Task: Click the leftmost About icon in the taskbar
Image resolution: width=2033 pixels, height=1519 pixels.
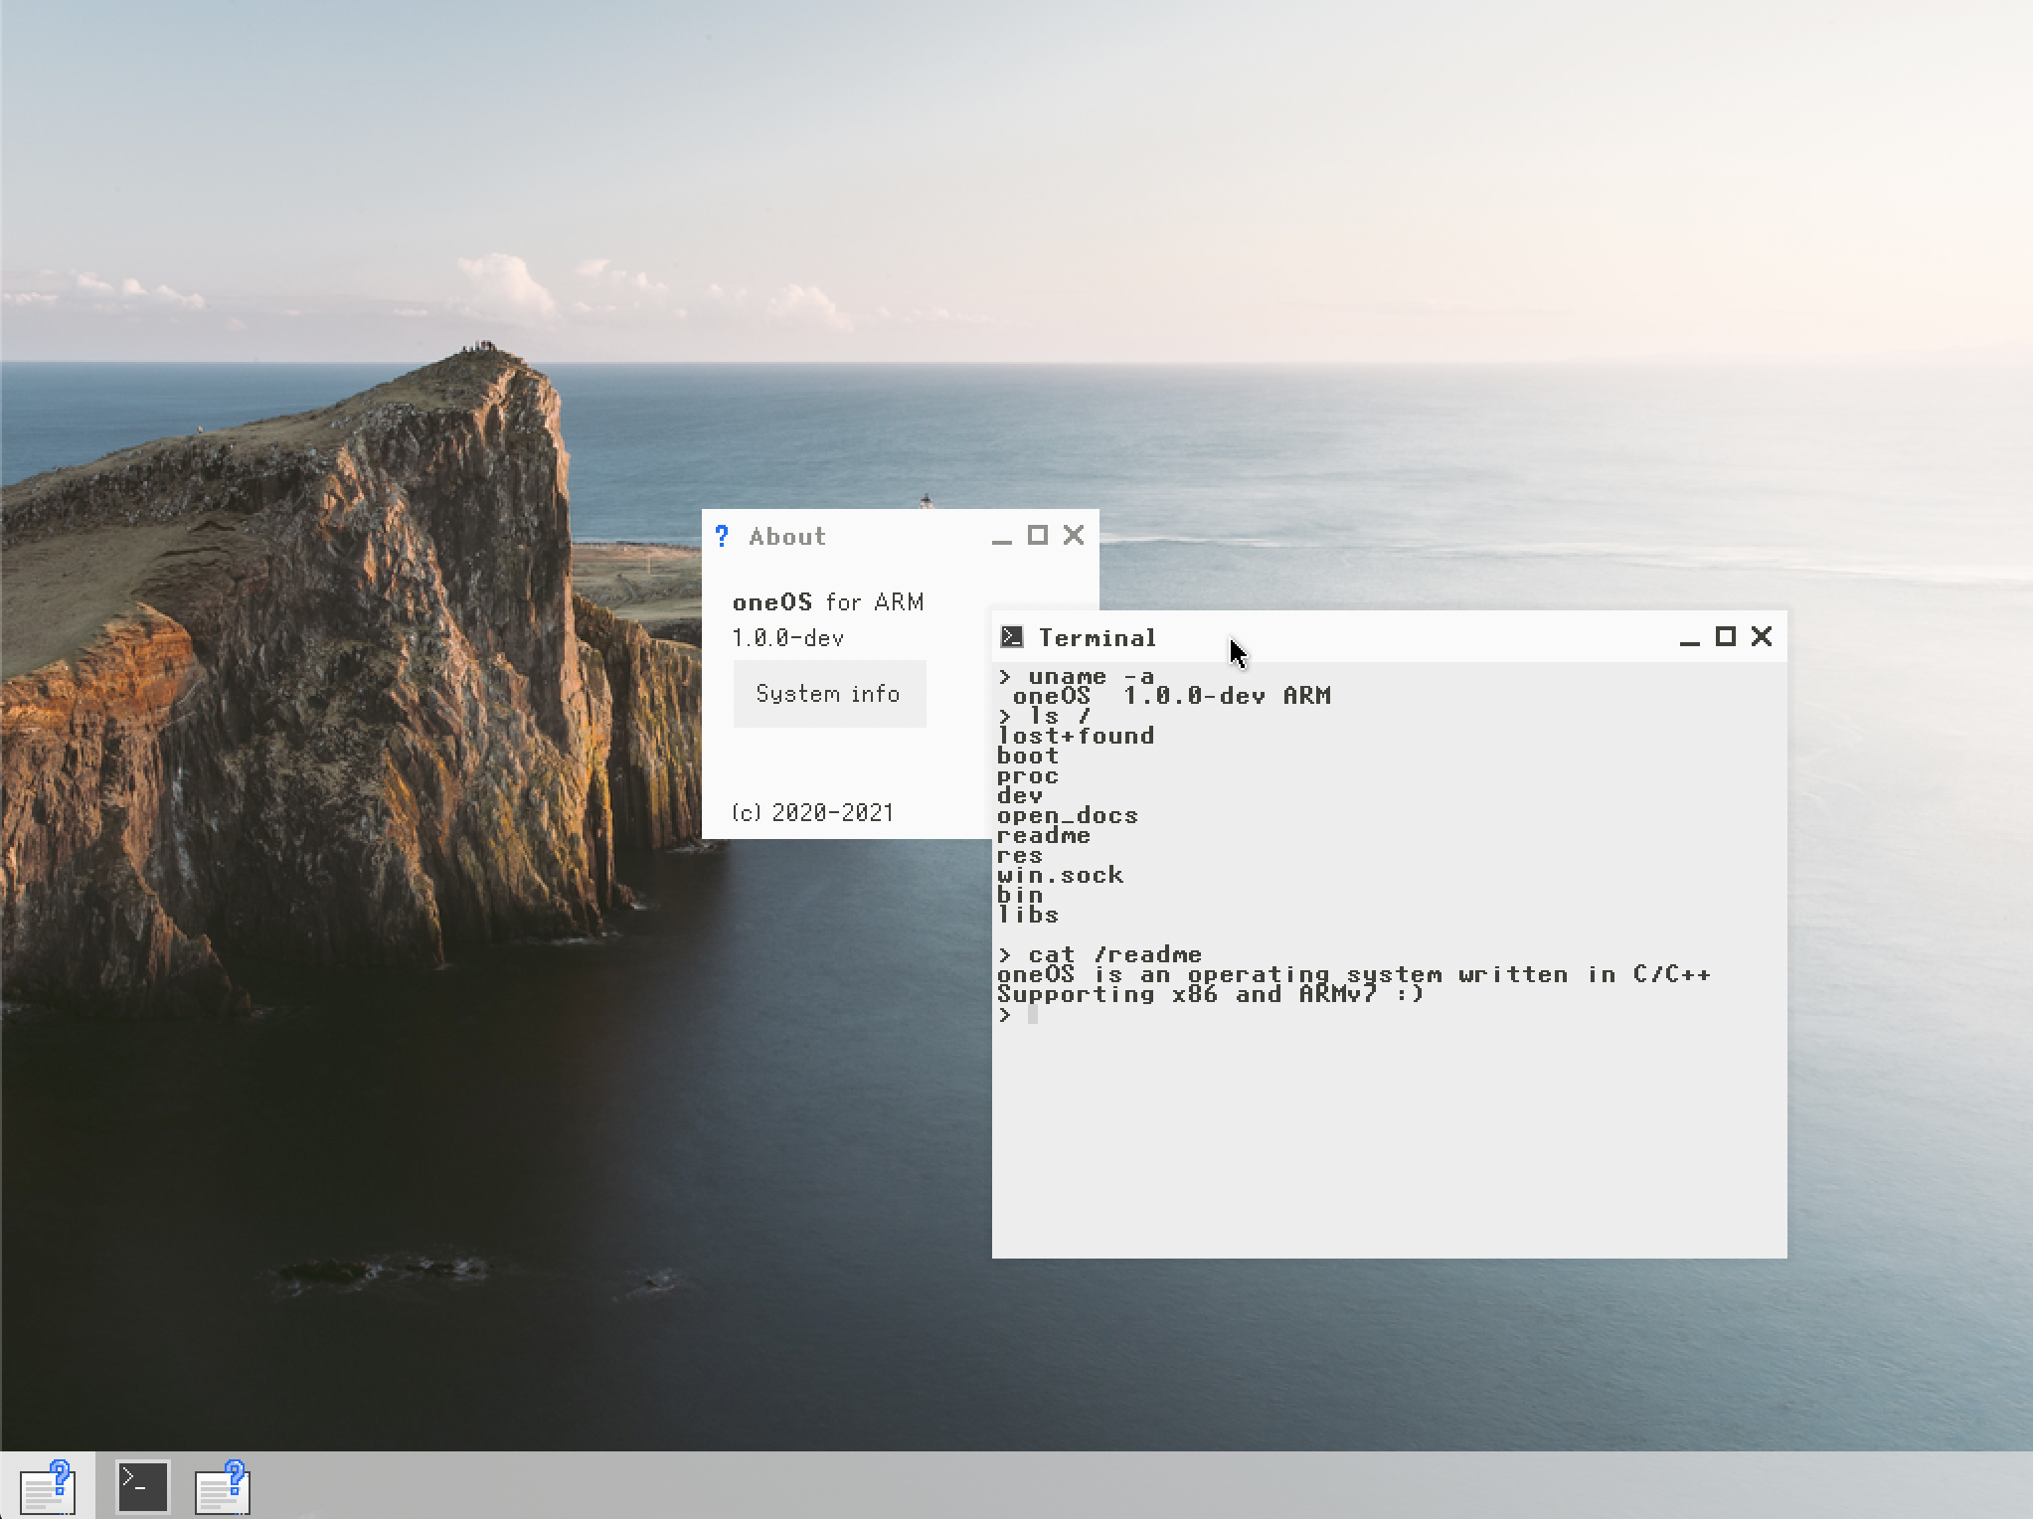Action: (x=48, y=1486)
